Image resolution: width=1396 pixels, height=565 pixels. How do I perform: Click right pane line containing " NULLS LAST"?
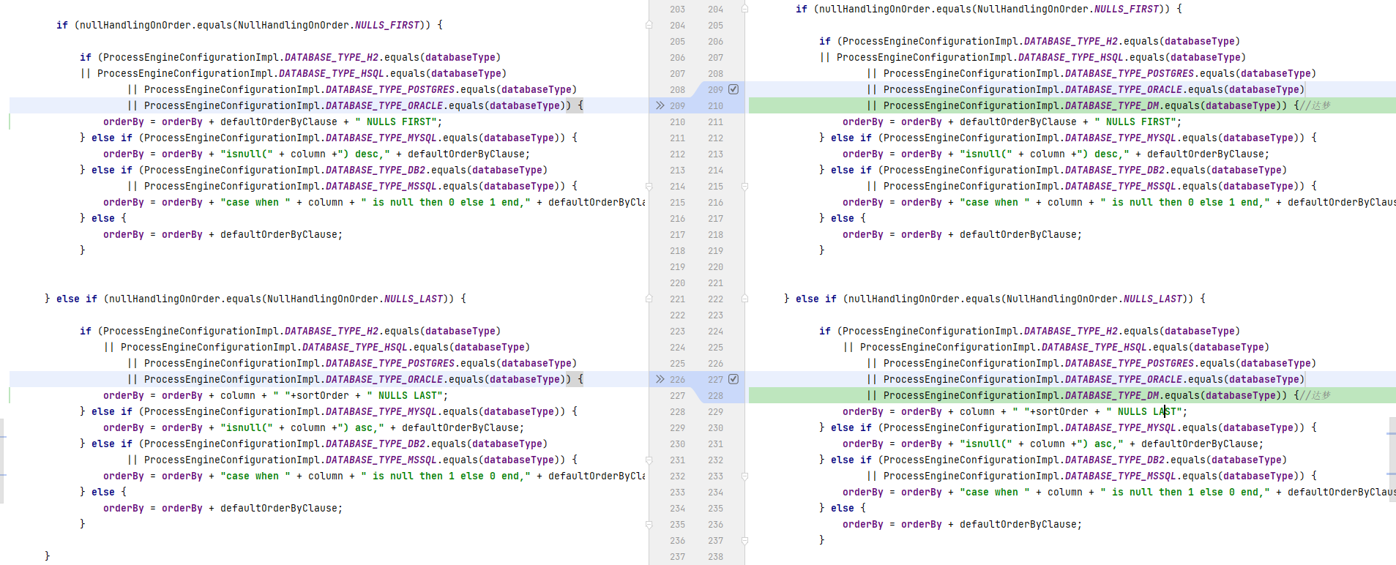coord(1015,411)
